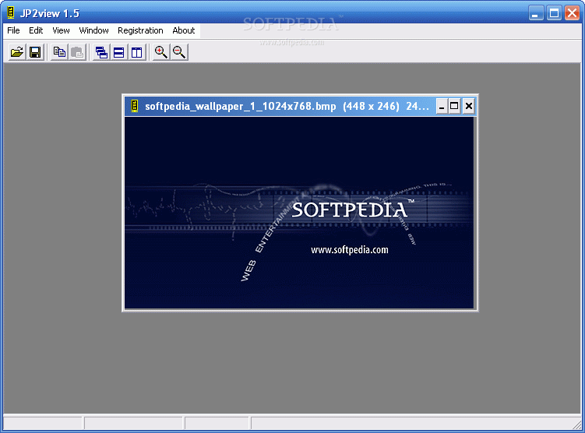Viewport: 585px width, 433px height.
Task: Open the Edit menu
Action: pyautogui.click(x=36, y=30)
